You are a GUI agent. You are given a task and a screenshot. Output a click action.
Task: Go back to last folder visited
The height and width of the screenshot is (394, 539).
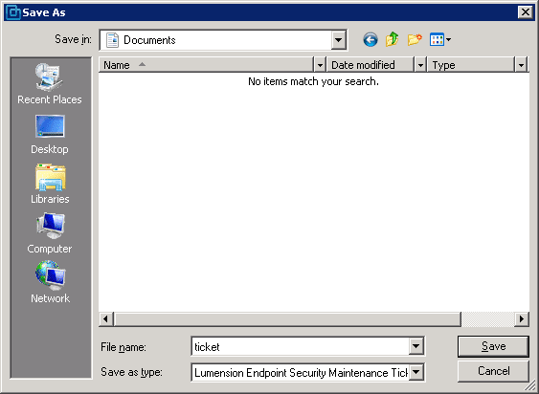pos(371,40)
